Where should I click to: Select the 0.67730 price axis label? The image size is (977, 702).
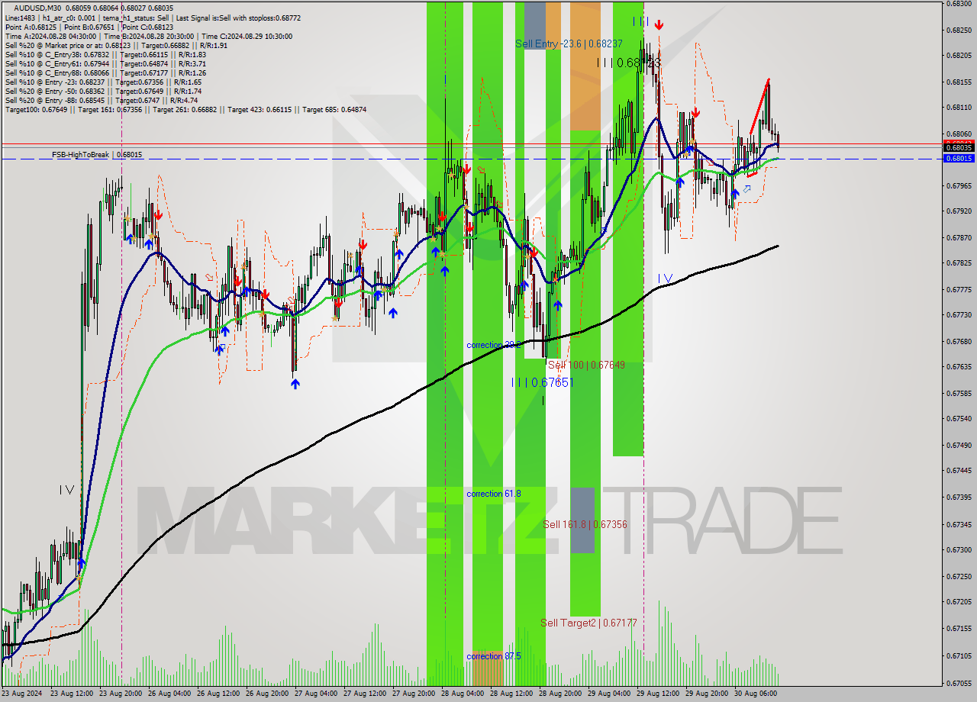pos(959,315)
